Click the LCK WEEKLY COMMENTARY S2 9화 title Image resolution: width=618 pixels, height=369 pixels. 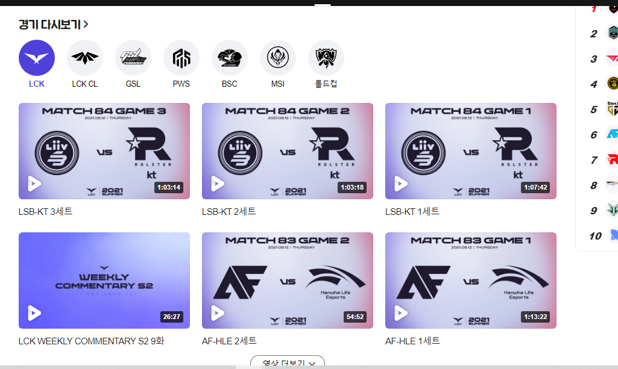tap(91, 341)
